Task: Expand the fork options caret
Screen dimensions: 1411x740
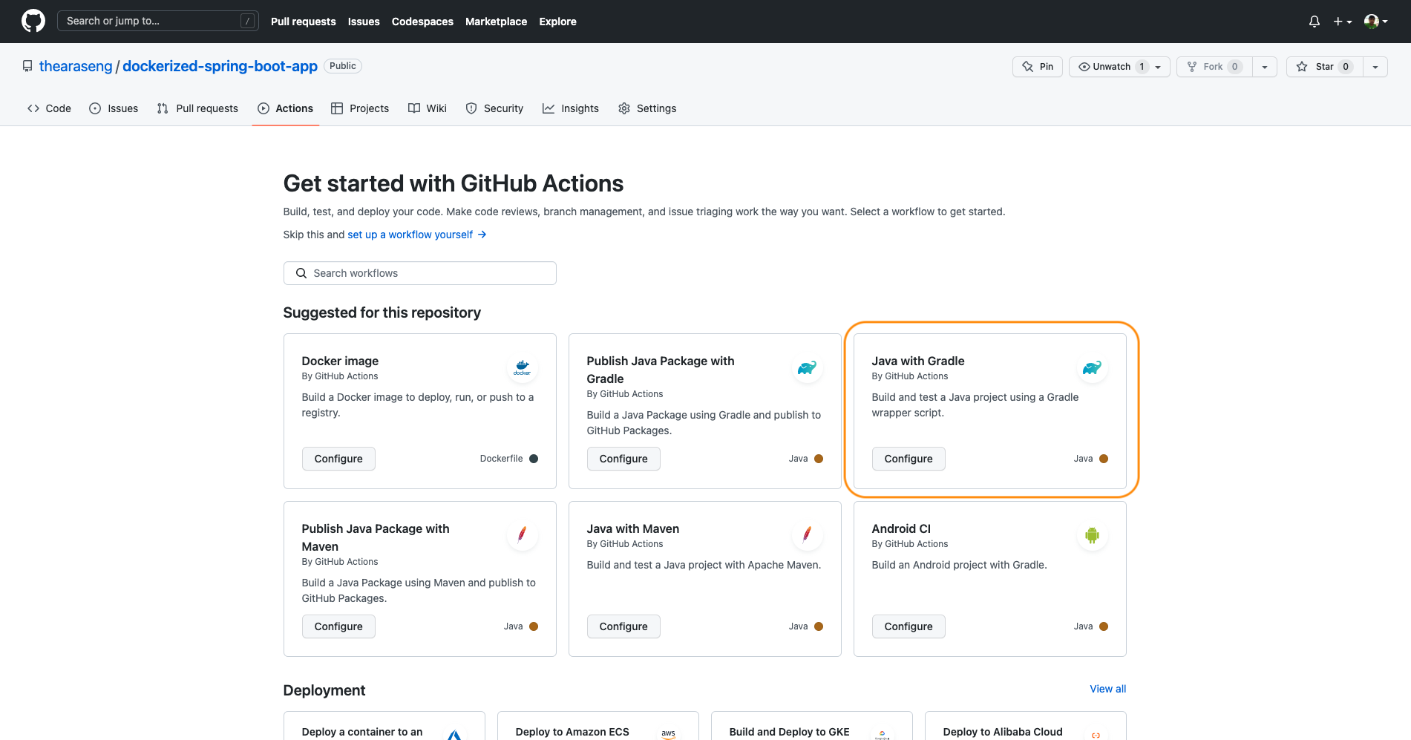Action: 1265,67
